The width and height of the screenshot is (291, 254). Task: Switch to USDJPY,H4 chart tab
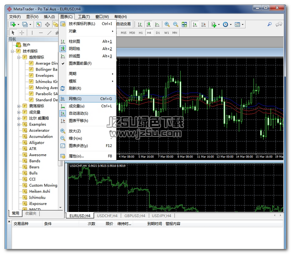(162, 216)
